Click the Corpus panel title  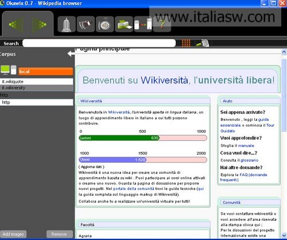tap(8, 54)
